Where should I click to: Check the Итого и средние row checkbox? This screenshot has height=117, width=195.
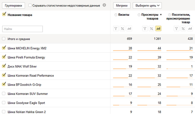[x=4, y=39]
